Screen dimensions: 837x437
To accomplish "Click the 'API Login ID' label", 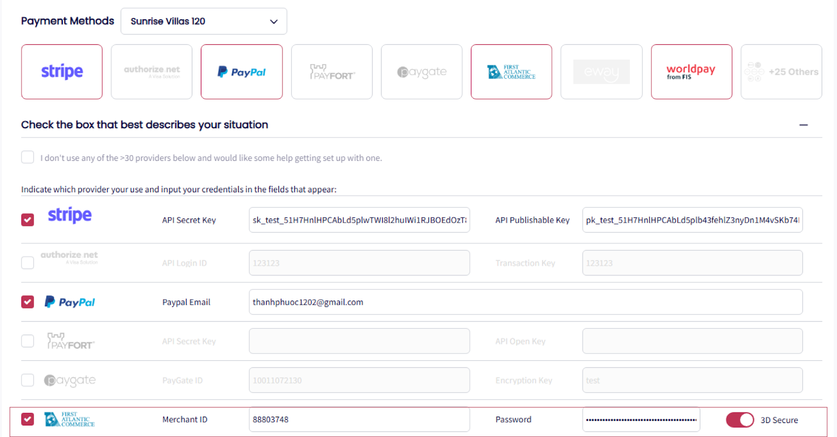I will (x=184, y=263).
